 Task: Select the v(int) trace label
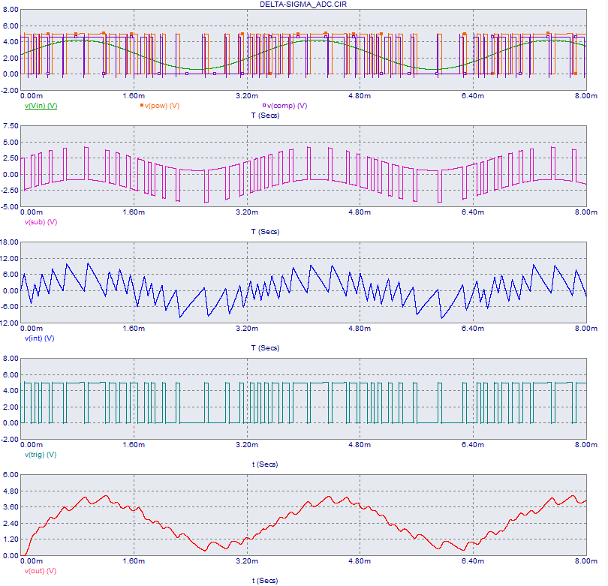pyautogui.click(x=40, y=338)
